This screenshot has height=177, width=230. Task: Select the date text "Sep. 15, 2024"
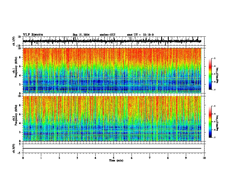tap(81, 35)
